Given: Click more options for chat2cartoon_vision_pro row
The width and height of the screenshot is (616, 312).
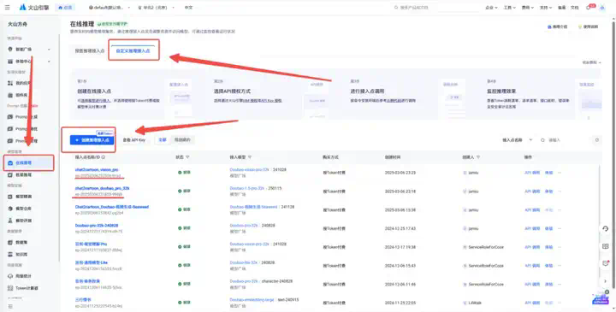Looking at the screenshot, I should click(560, 173).
